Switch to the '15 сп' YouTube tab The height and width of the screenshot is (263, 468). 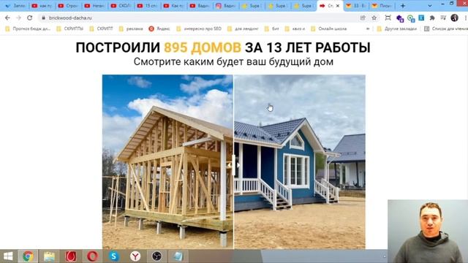coord(147,6)
